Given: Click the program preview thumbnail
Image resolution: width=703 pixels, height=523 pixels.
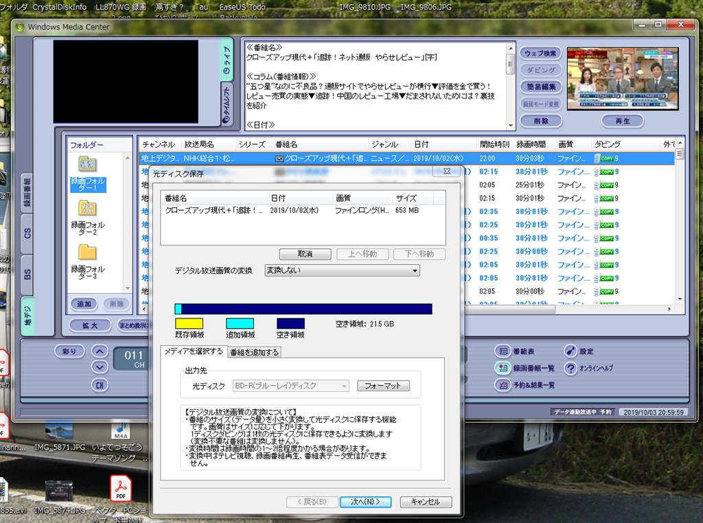Looking at the screenshot, I should pos(623,78).
